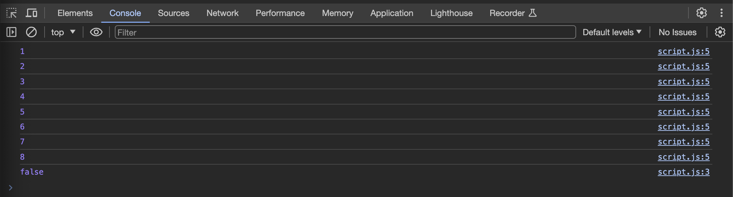733x197 pixels.
Task: Open DevTools settings gear in tab bar
Action: 701,13
